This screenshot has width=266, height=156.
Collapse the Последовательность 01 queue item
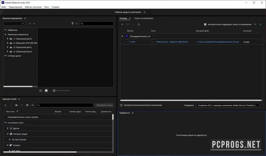click(122, 36)
